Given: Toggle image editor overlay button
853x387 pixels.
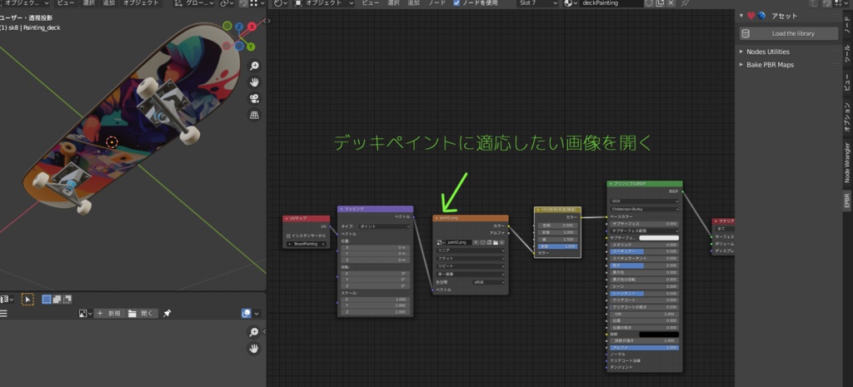Looking at the screenshot, I should click(247, 314).
